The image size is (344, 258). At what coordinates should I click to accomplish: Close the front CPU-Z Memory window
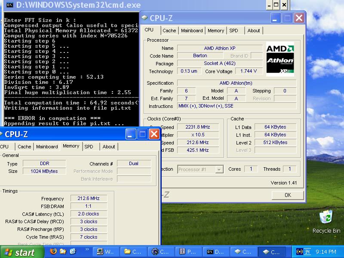point(154,134)
